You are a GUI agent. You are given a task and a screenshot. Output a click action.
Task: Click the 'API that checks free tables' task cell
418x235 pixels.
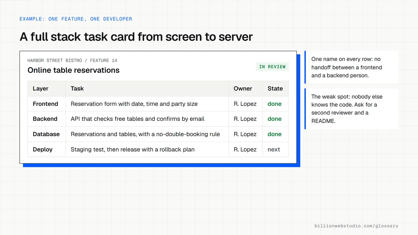[x=147, y=119]
